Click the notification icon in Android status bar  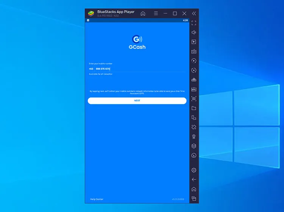click(x=88, y=20)
